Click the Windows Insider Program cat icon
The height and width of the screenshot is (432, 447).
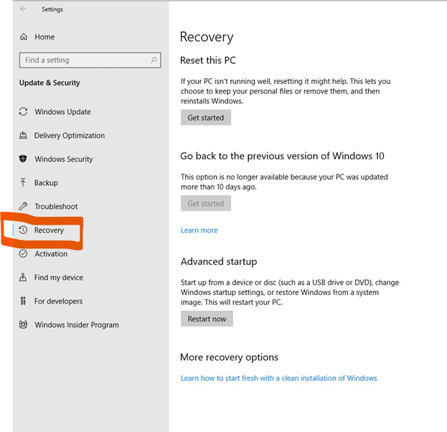click(24, 324)
